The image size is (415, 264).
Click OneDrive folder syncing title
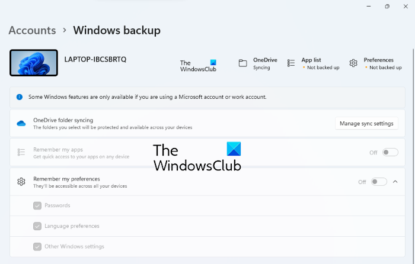click(x=63, y=120)
